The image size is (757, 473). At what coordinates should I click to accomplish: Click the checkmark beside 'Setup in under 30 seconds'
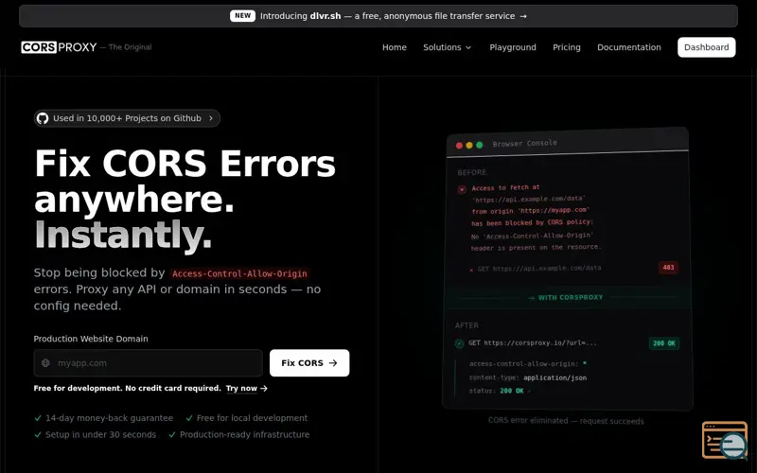[x=38, y=434]
